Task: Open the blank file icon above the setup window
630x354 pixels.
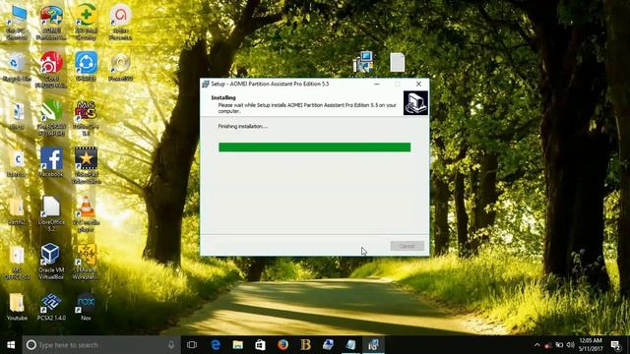Action: [397, 62]
